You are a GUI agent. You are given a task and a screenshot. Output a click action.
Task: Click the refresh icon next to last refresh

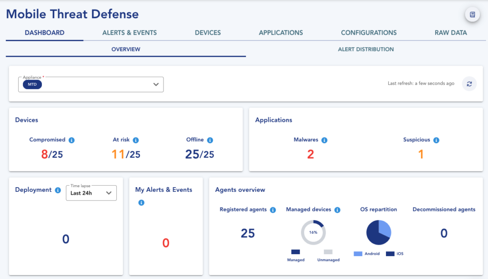[469, 84]
